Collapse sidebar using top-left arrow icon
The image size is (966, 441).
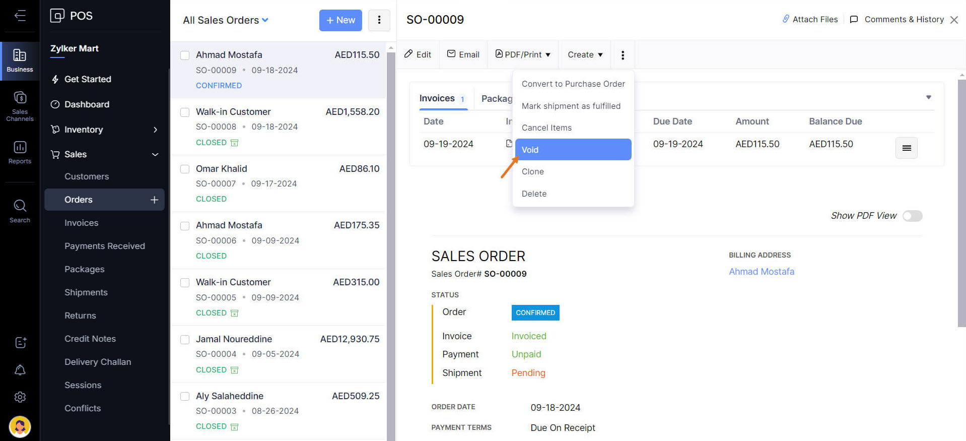point(20,16)
